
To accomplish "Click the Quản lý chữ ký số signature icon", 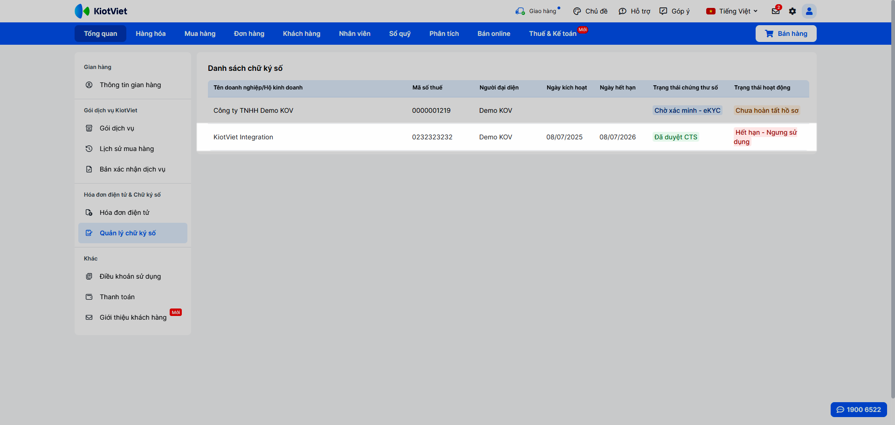I will click(89, 233).
